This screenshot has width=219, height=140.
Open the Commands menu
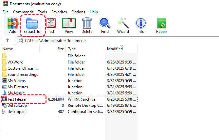tap(23, 12)
